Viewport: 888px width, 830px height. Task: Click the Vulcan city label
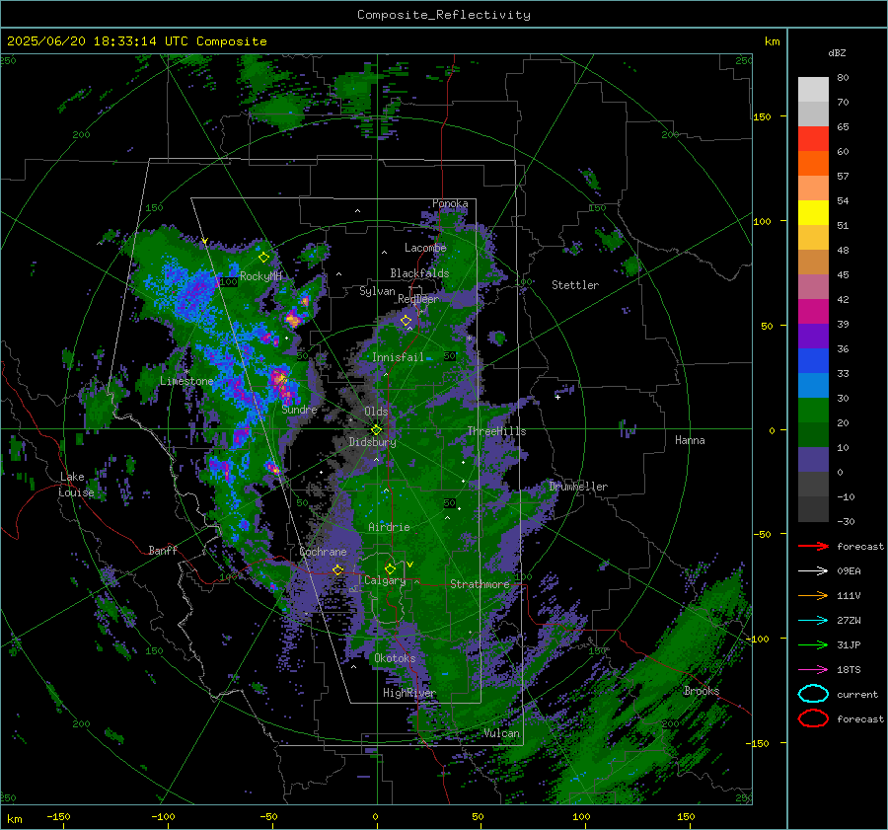pyautogui.click(x=502, y=733)
